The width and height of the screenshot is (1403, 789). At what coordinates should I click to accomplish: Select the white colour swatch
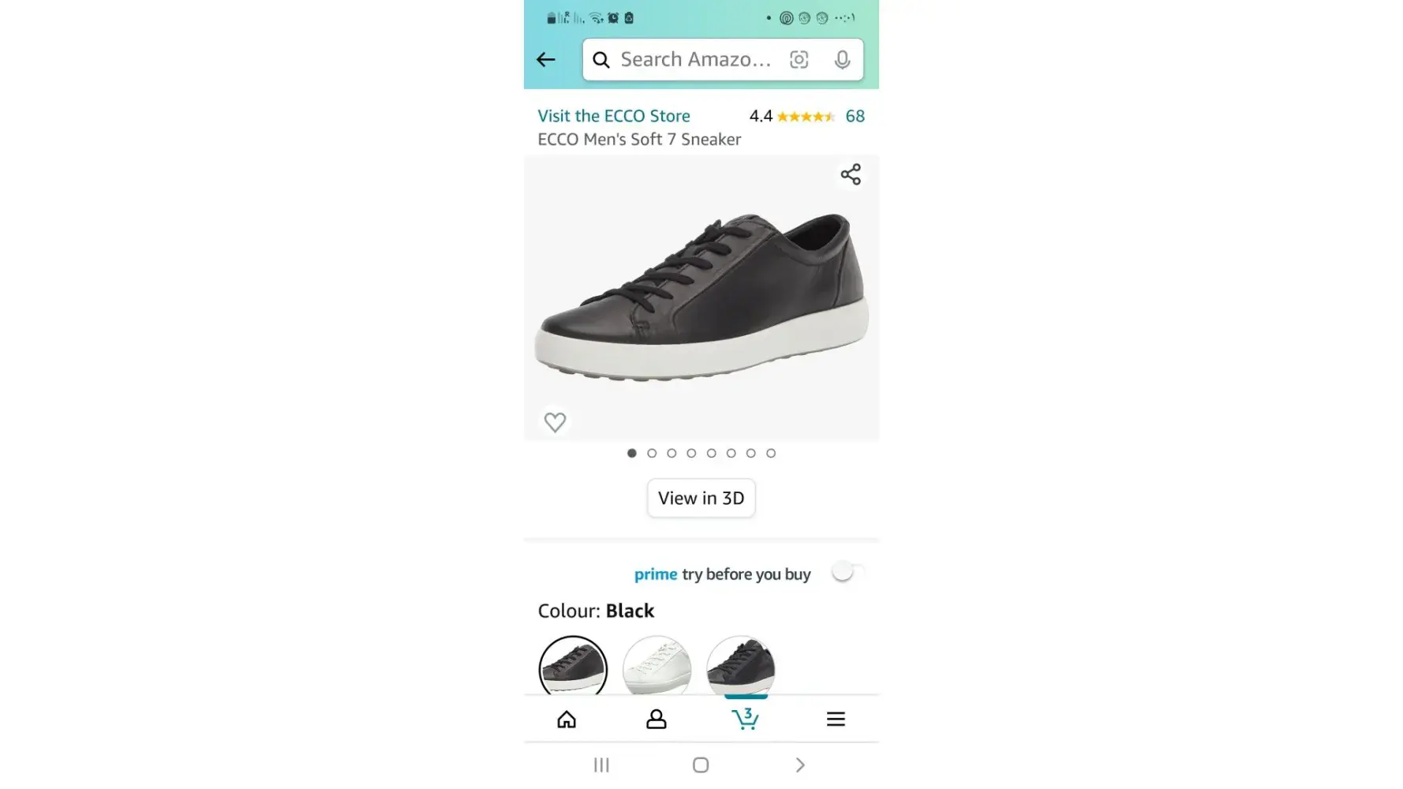[657, 667]
